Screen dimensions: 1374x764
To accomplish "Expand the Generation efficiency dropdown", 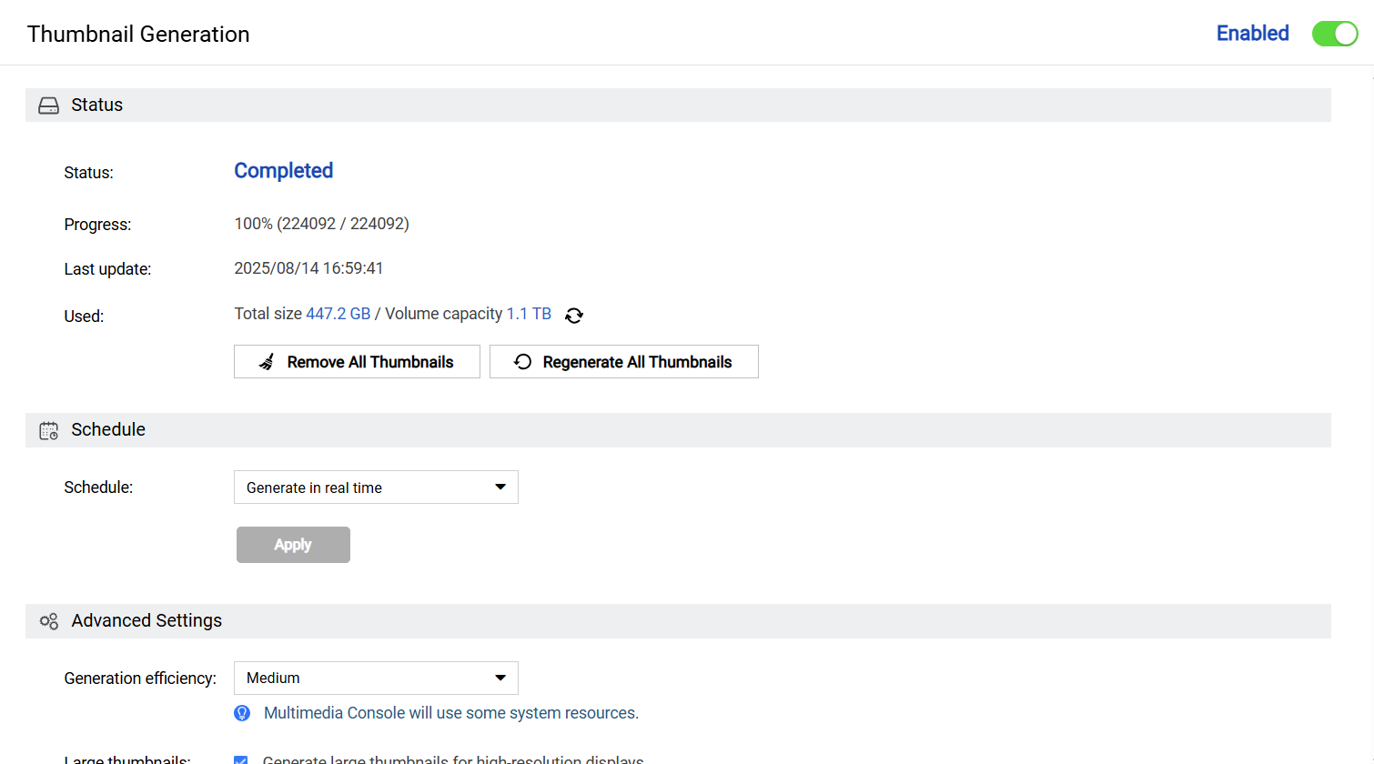I will [x=376, y=679].
